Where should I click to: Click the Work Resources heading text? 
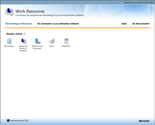tap(30, 11)
